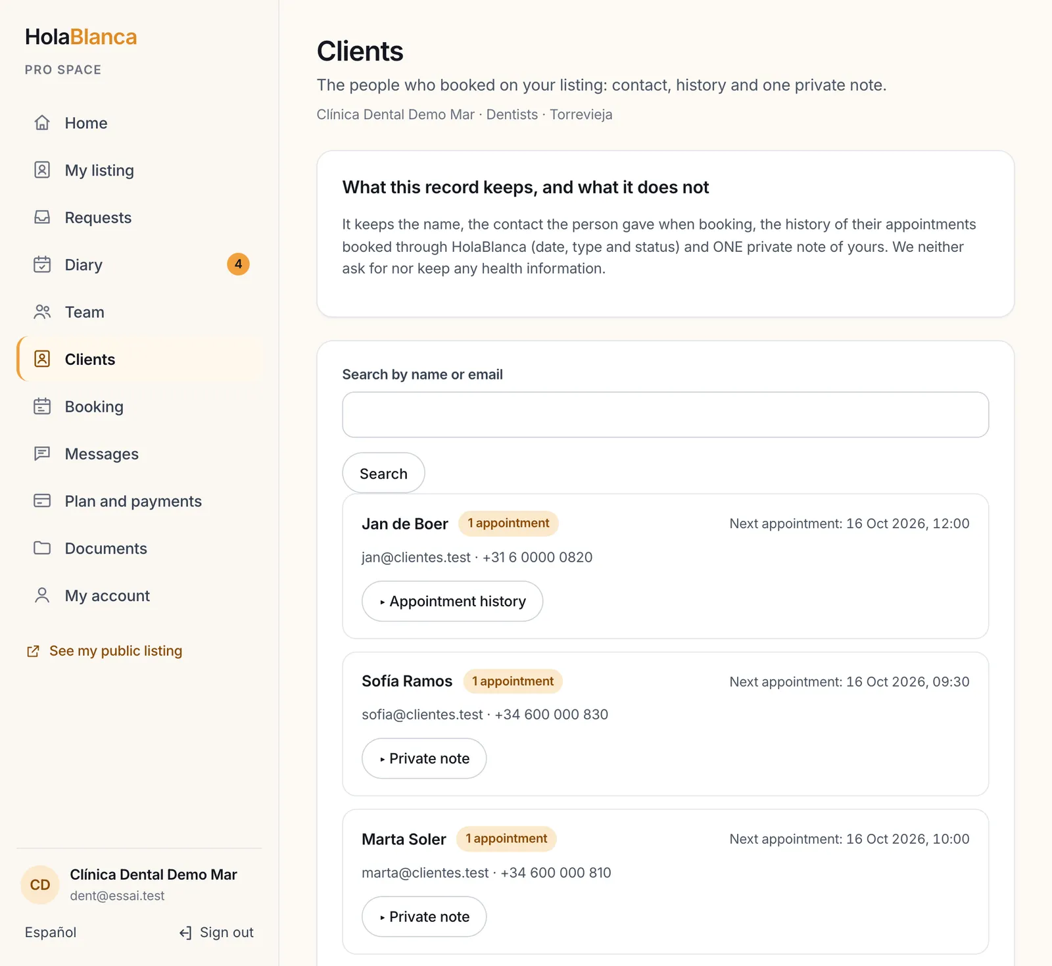Click the Team people icon

click(x=42, y=312)
